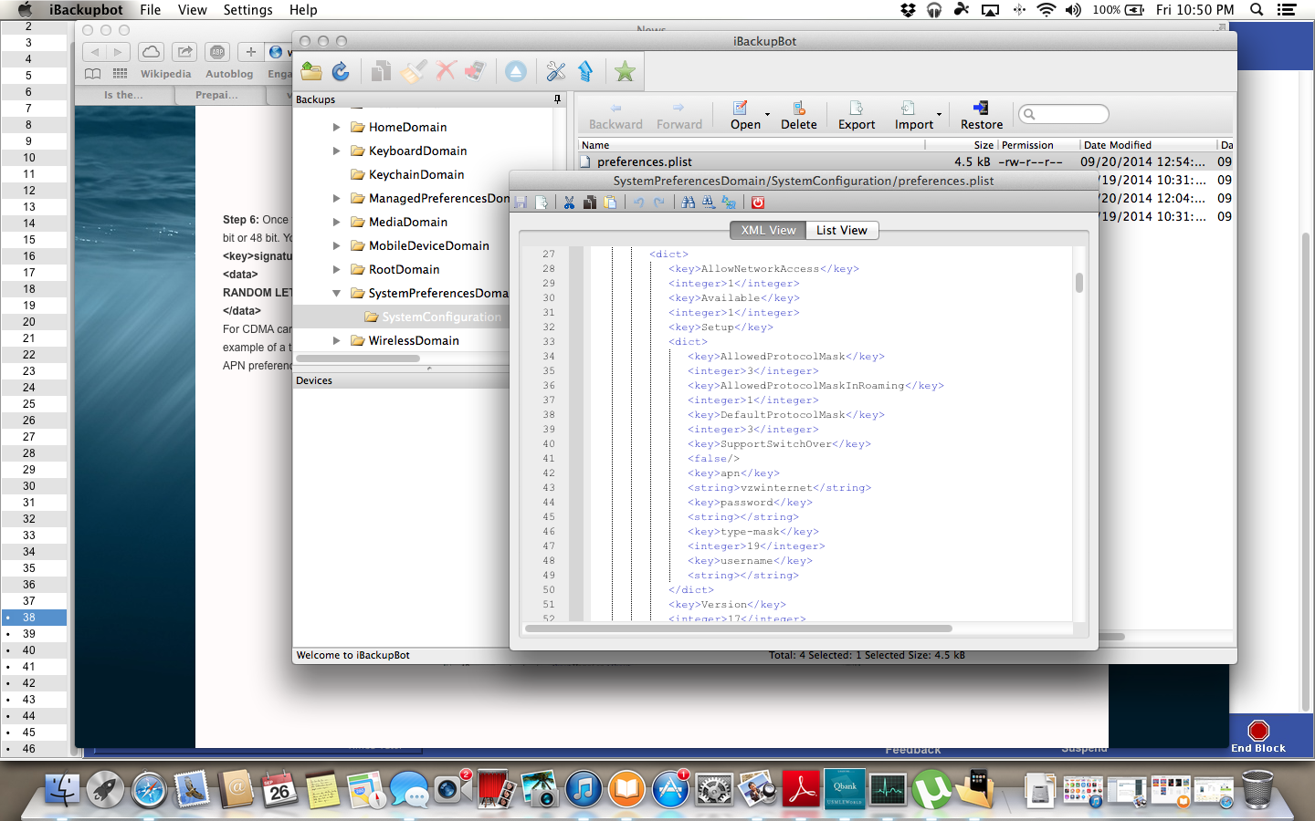Click the blue upward arrow toolbar icon

(585, 71)
